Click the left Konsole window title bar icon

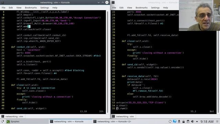2,2
